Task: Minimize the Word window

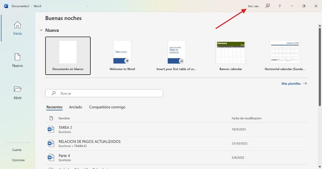Action: coord(292,6)
